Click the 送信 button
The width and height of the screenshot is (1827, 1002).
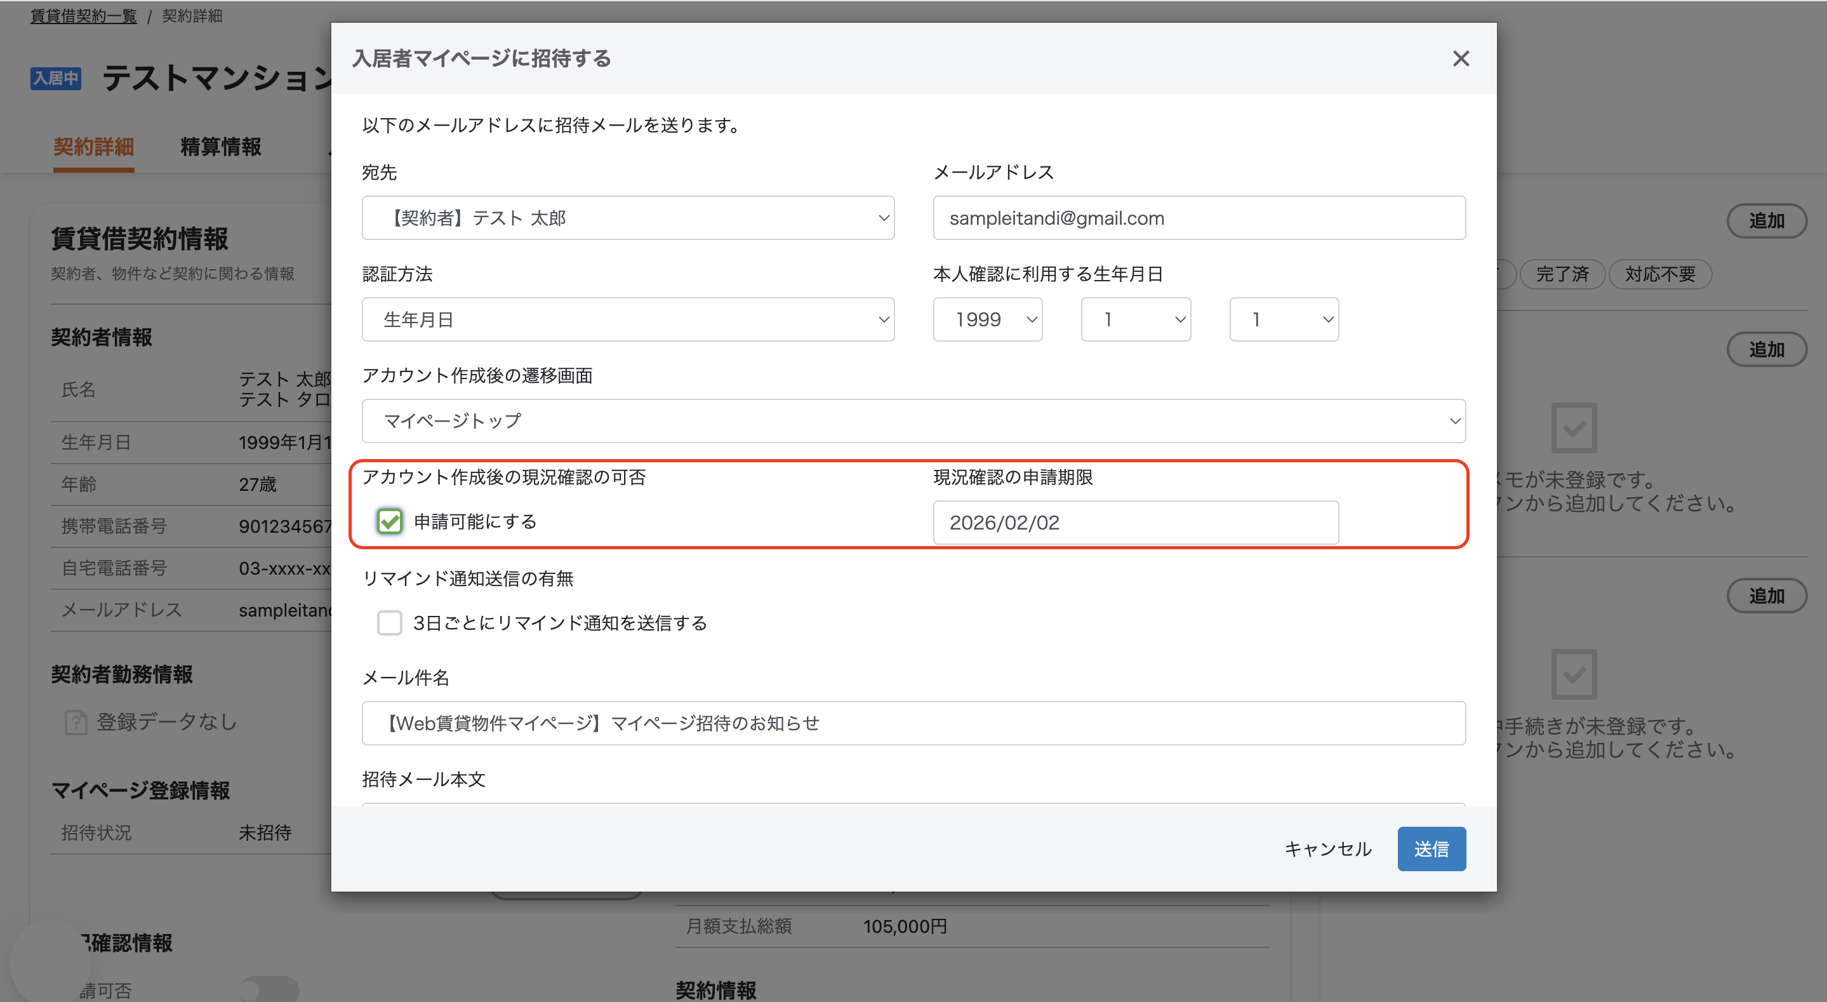[x=1432, y=849]
